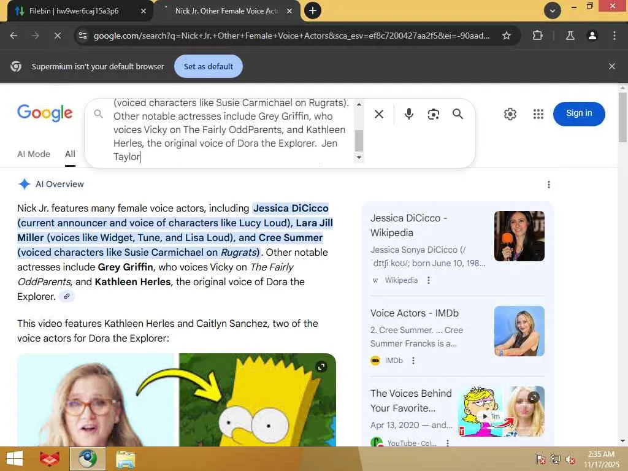
Task: Set Supermium as default browser
Action: pyautogui.click(x=209, y=66)
